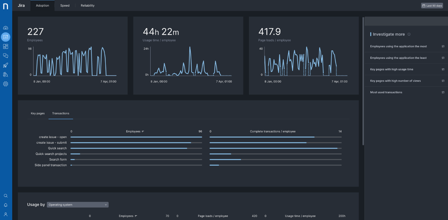The image size is (448, 220).
Task: Open the user account icon
Action: pyautogui.click(x=6, y=214)
